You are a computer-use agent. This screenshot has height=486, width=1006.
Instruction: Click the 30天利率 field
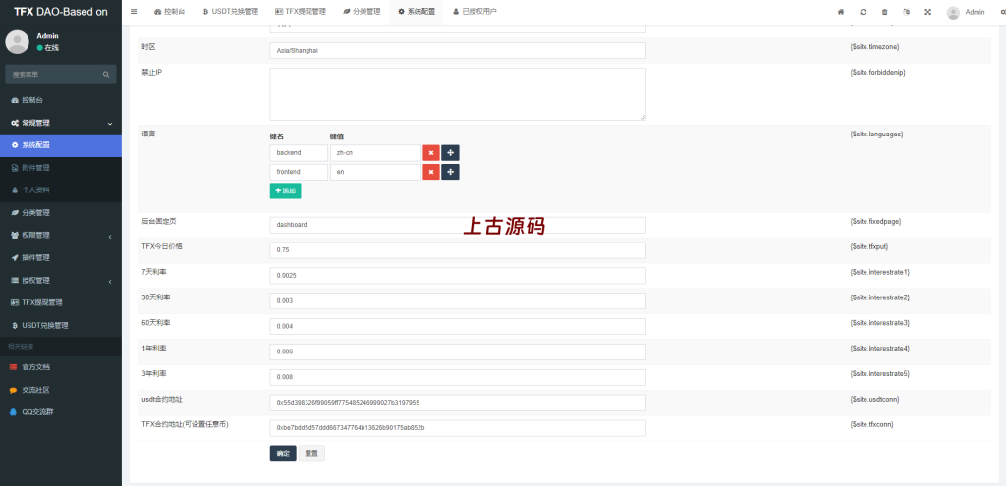(458, 300)
